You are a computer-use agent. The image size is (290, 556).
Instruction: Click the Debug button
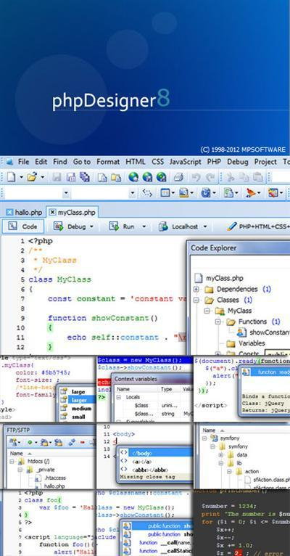pyautogui.click(x=73, y=226)
